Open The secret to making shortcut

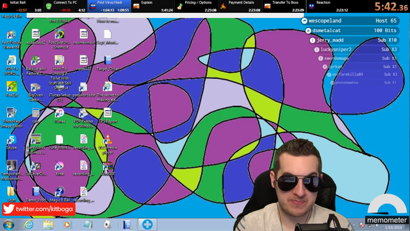coord(108,92)
